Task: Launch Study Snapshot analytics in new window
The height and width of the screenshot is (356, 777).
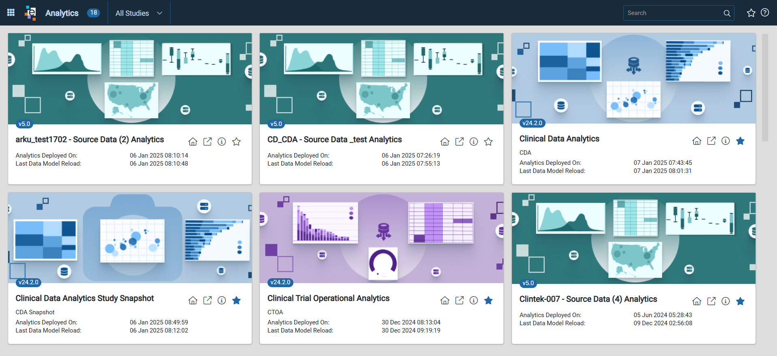Action: point(208,300)
